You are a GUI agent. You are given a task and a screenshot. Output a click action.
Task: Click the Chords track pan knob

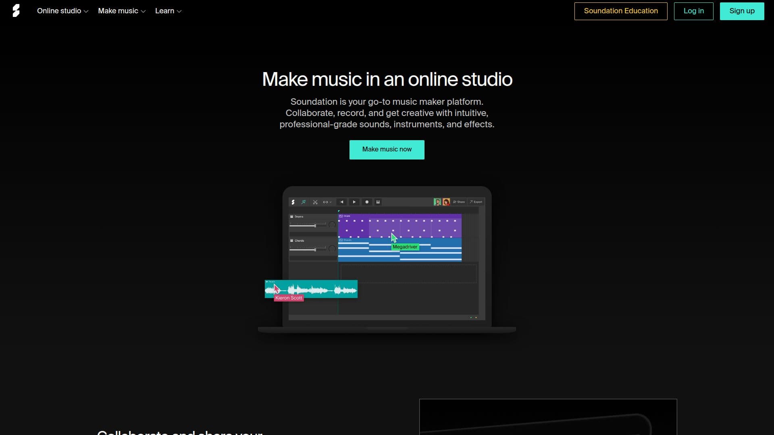click(x=332, y=249)
